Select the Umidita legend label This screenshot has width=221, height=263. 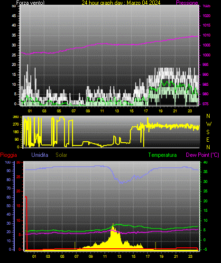[x=40, y=155]
